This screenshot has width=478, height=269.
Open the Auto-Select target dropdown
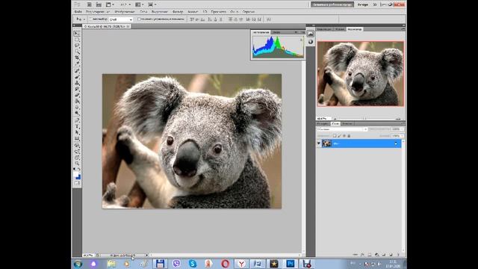tap(121, 19)
